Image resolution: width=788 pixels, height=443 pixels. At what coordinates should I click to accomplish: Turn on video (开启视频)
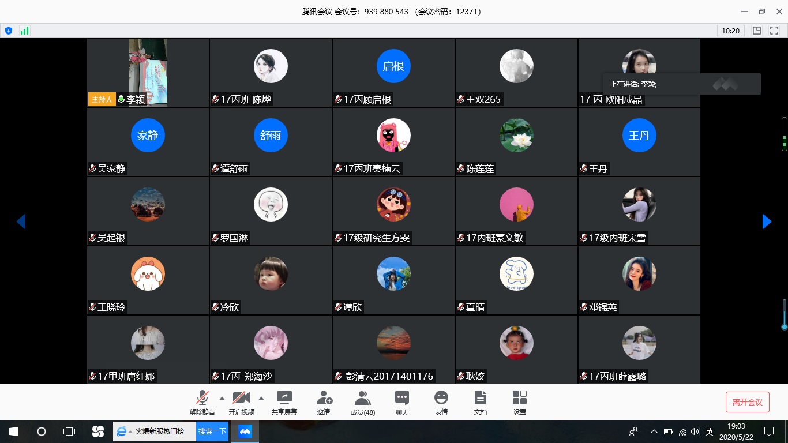tap(241, 402)
